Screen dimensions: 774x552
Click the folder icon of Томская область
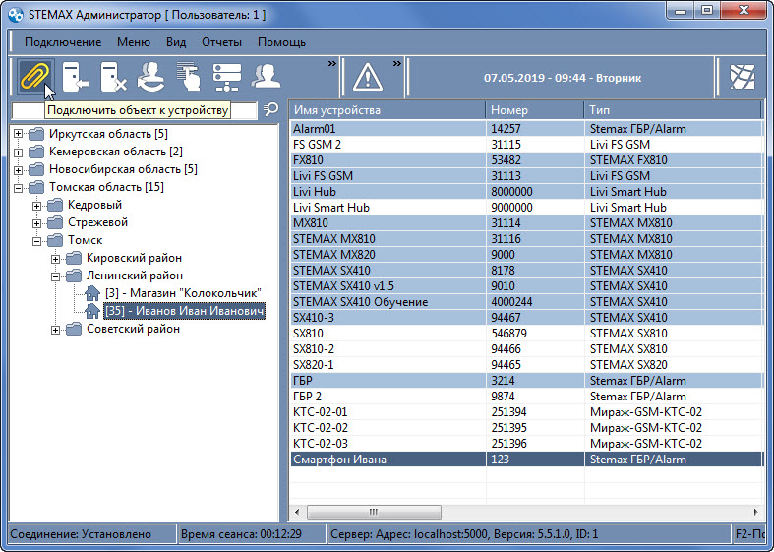pos(36,187)
